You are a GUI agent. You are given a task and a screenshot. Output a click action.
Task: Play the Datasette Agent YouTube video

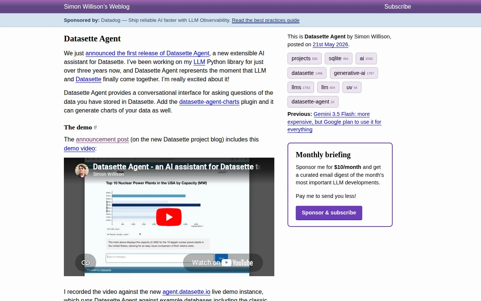coord(169,217)
